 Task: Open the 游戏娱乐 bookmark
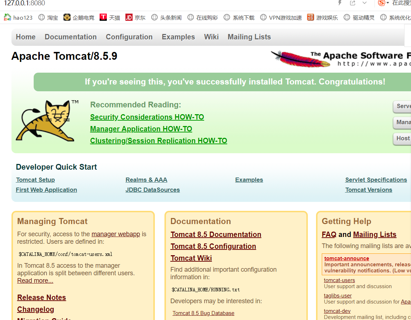[x=322, y=18]
